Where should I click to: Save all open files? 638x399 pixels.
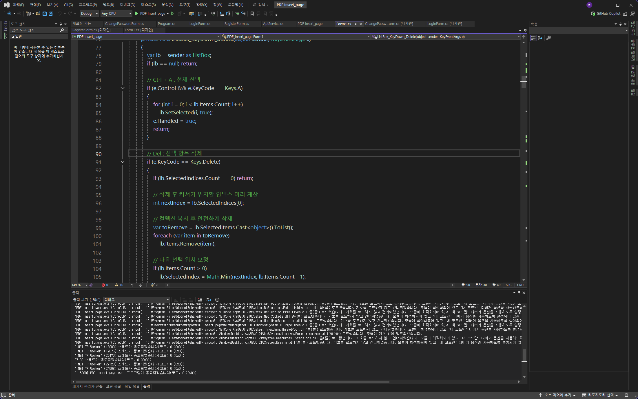coord(51,14)
